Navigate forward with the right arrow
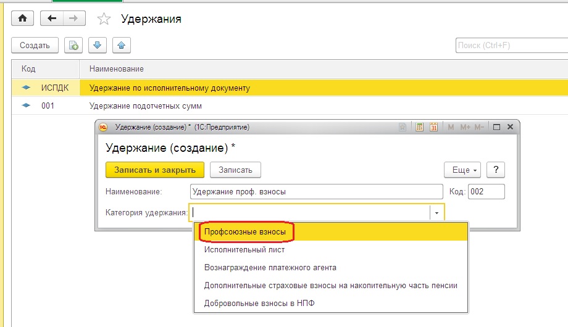Screen dimensions: 568x327 [x=74, y=19]
